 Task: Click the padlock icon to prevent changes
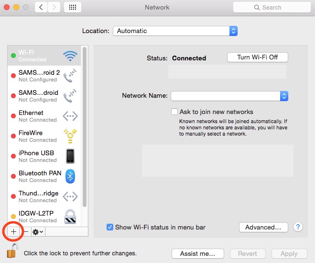[12, 251]
